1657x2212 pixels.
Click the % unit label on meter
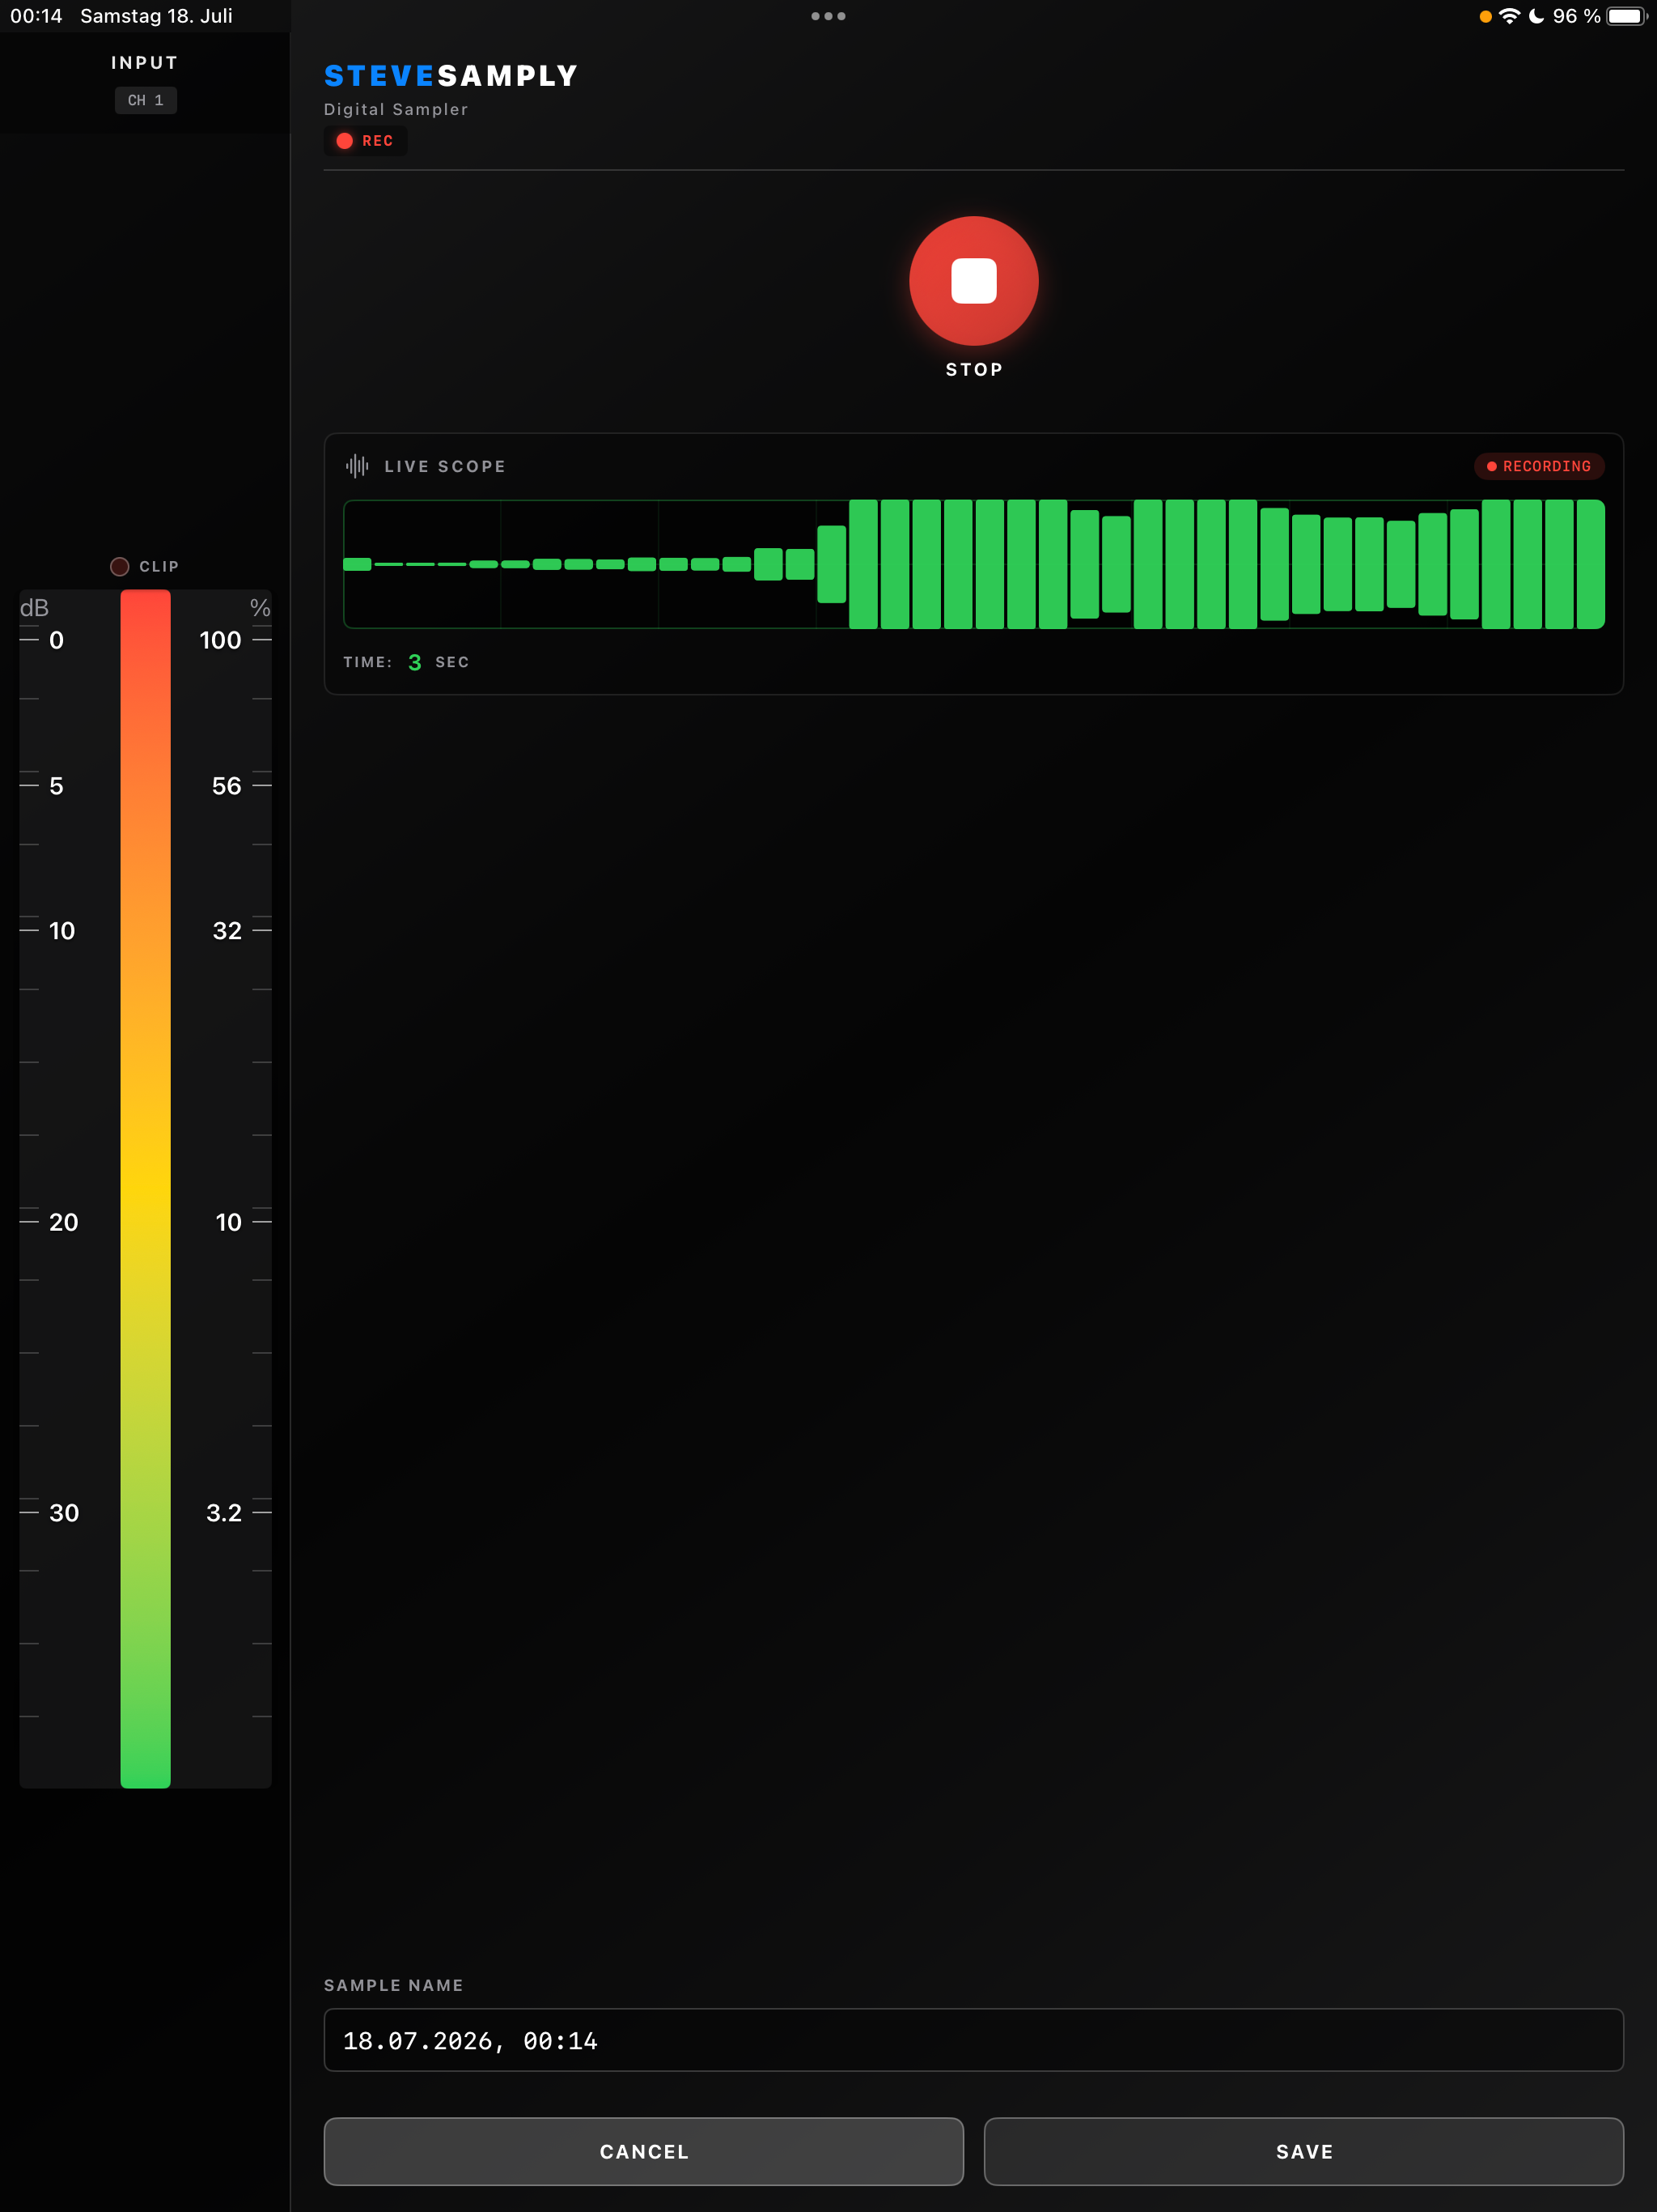(260, 608)
